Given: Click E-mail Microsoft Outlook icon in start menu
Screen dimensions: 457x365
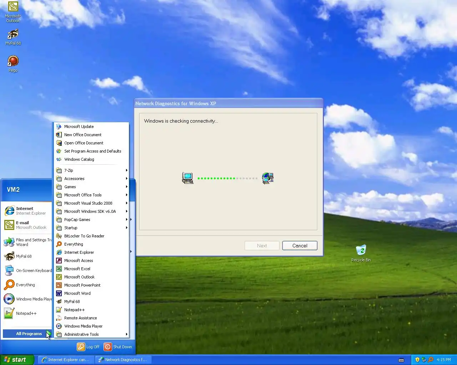Looking at the screenshot, I should click(x=9, y=225).
